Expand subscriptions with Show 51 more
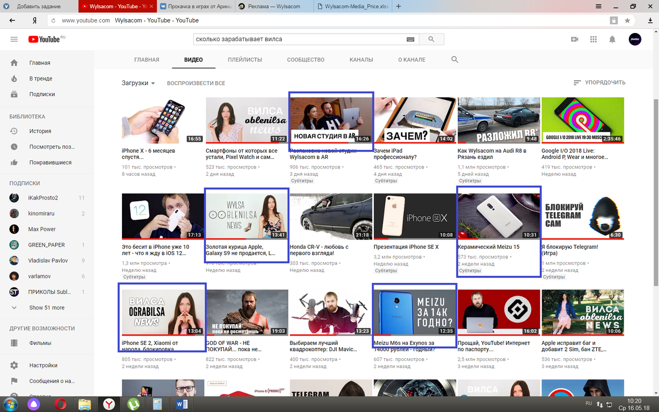 [46, 308]
